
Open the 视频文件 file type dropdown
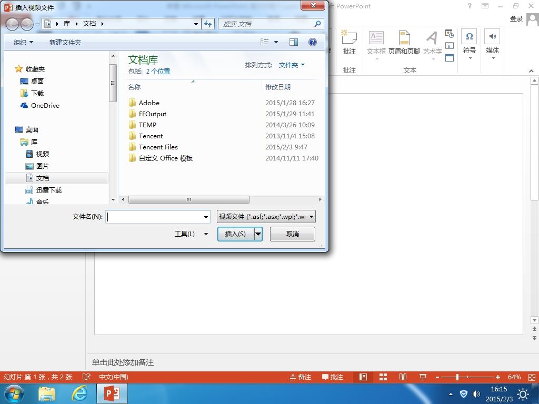[x=266, y=216]
